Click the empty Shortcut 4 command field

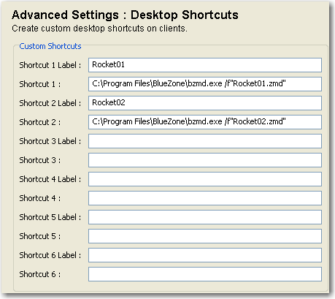pos(205,198)
